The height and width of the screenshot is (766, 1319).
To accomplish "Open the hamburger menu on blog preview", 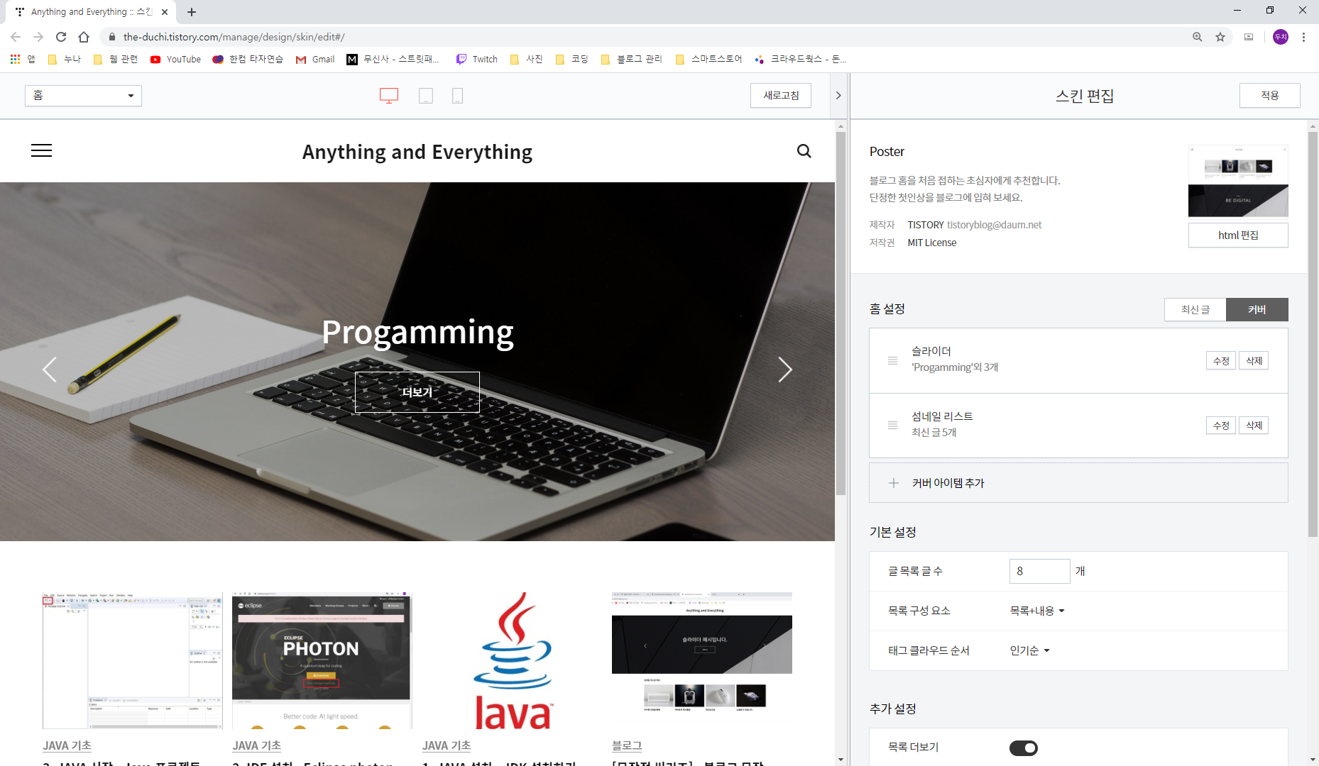I will click(41, 150).
